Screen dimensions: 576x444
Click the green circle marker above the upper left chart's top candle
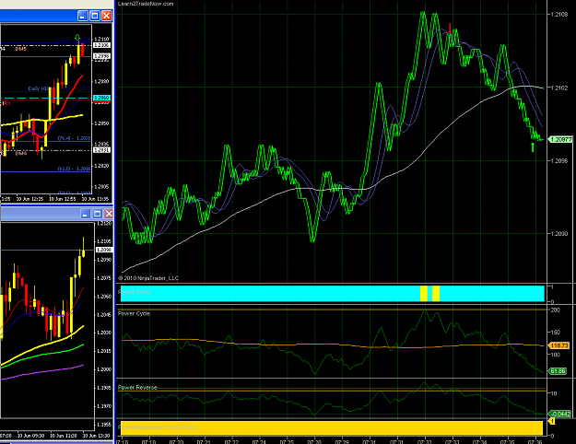coord(77,38)
